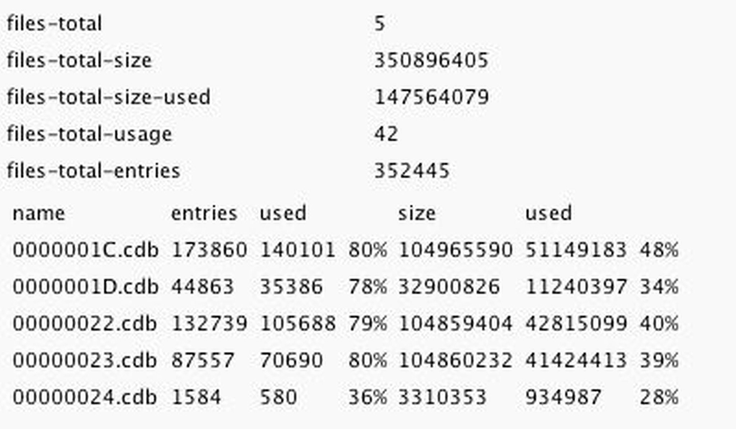Click entries count 173860
The image size is (736, 429).
(209, 250)
